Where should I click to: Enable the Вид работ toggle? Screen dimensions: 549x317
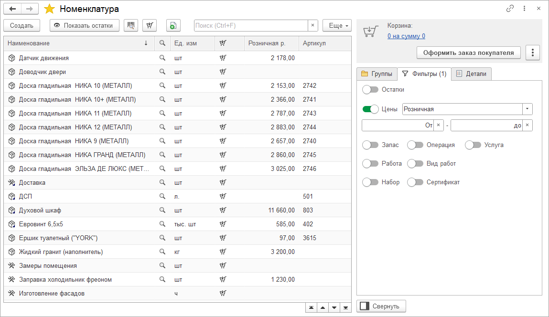415,163
